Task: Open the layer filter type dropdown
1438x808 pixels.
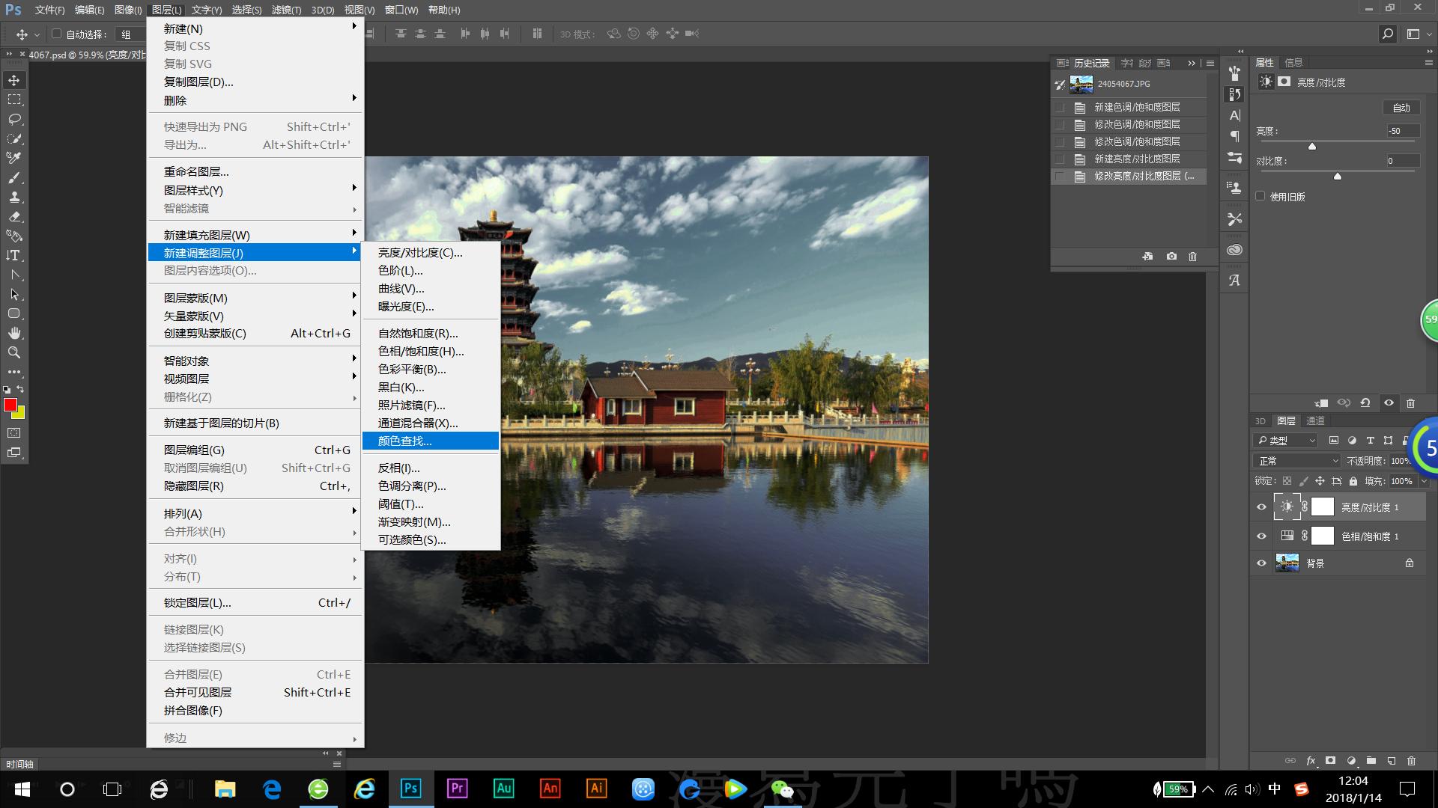Action: point(1286,441)
